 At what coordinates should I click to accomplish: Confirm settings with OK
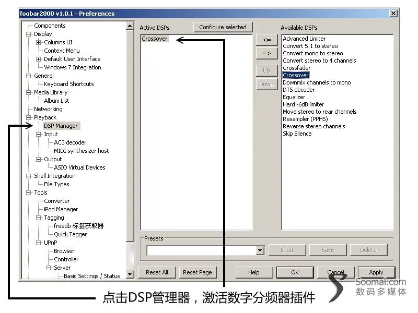[x=295, y=272]
